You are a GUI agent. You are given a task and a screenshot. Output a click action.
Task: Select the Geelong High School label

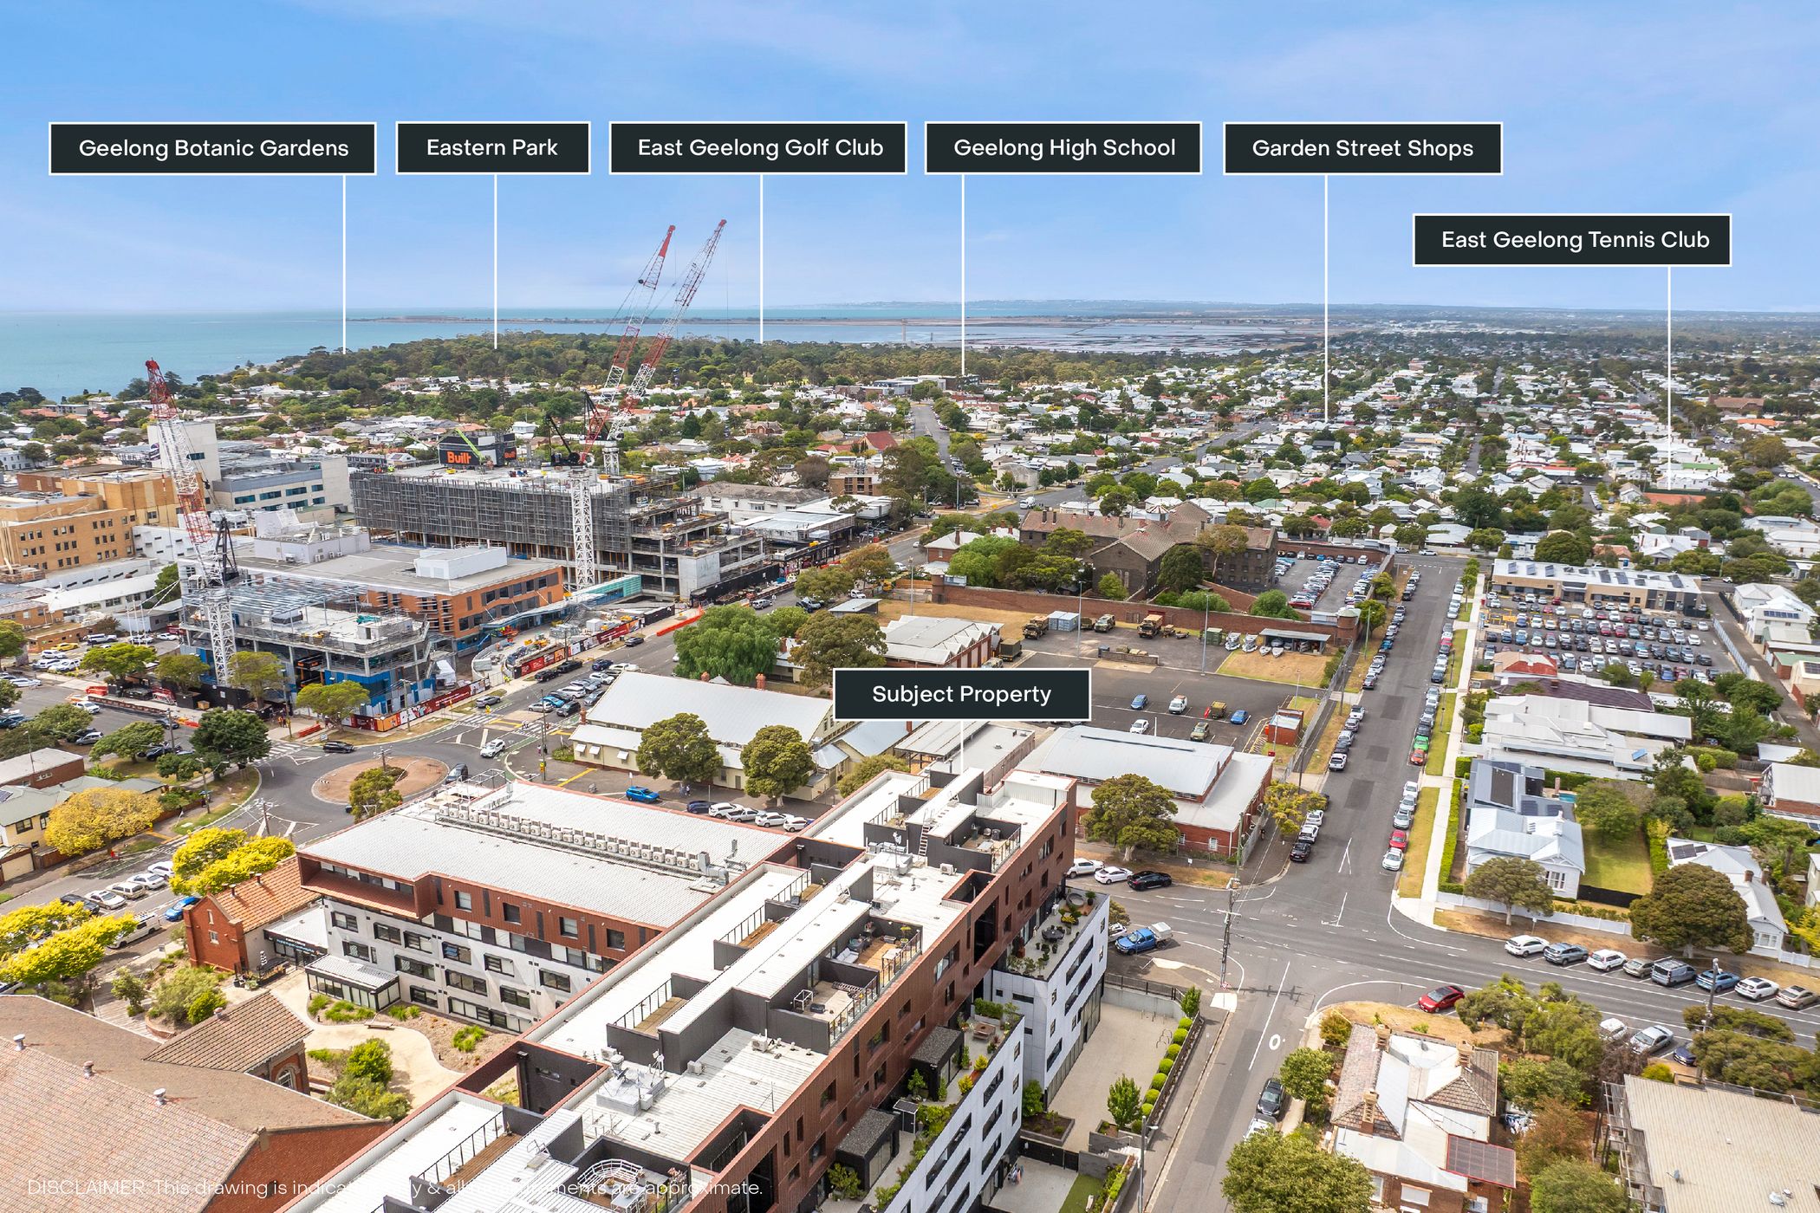tap(1063, 147)
